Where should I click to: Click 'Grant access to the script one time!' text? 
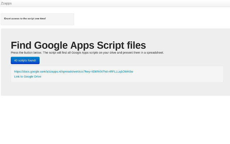click(x=25, y=18)
